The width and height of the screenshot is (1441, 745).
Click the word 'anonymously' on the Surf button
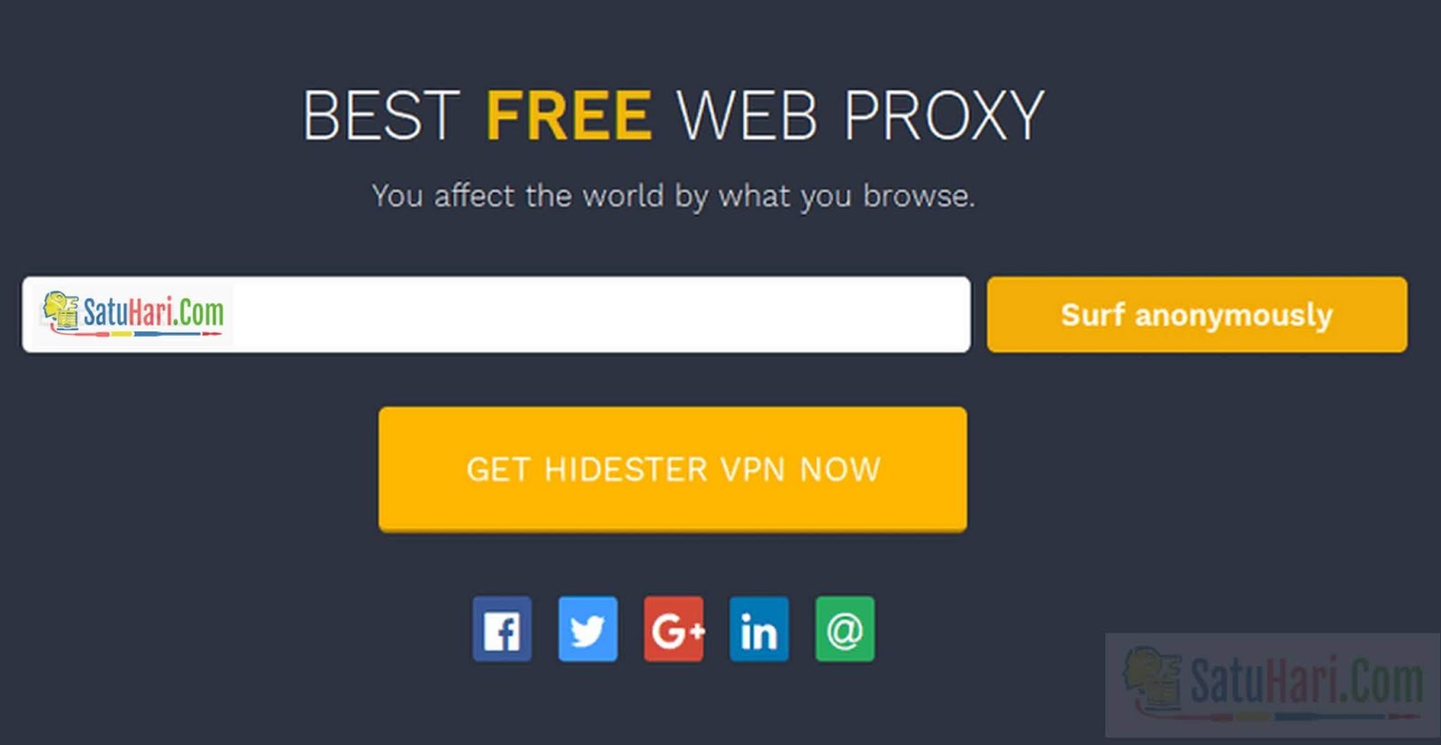coord(1234,316)
